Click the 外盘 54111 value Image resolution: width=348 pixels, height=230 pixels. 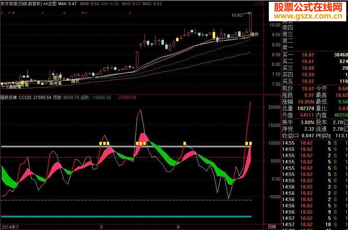[308, 115]
